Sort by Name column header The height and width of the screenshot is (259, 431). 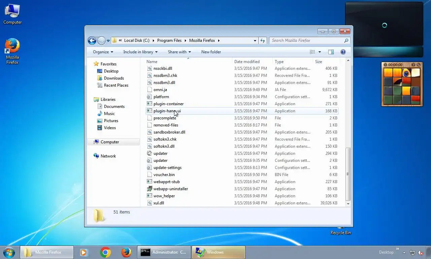click(152, 62)
